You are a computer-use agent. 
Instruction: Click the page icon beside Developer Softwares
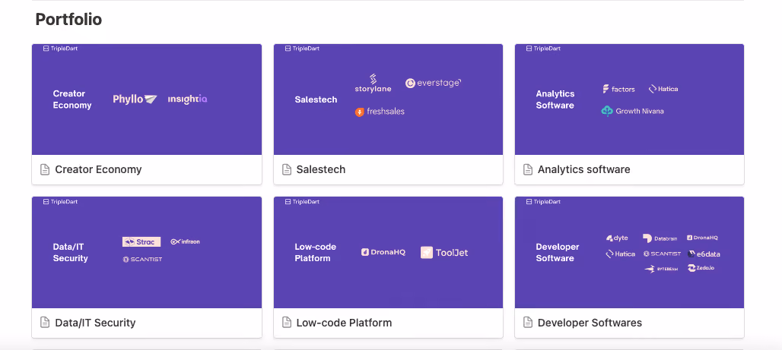click(x=528, y=323)
